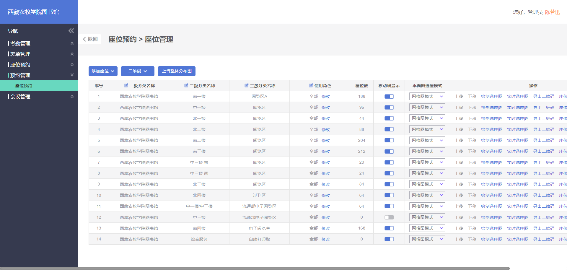Disable mobile display for row 1 阅览区A
567x270 pixels.
pyautogui.click(x=389, y=97)
